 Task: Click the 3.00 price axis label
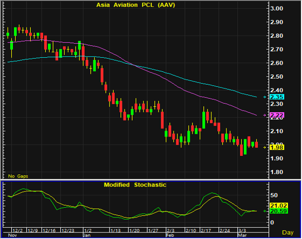point(277,9)
